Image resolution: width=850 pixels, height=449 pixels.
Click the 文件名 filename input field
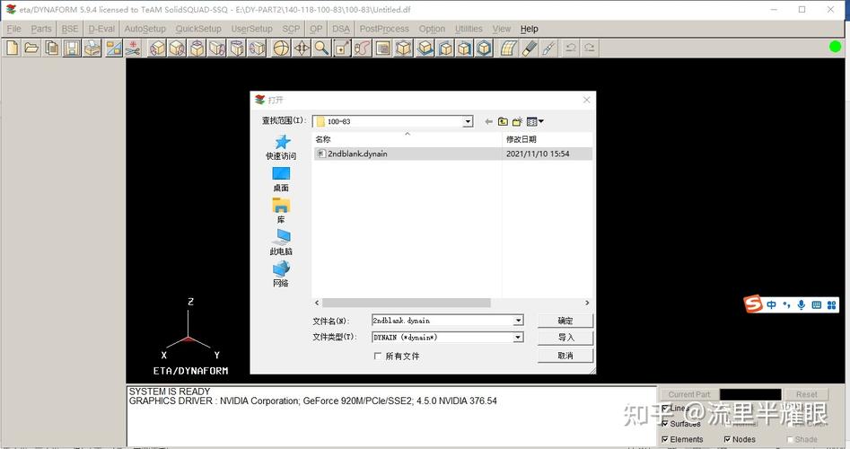443,321
